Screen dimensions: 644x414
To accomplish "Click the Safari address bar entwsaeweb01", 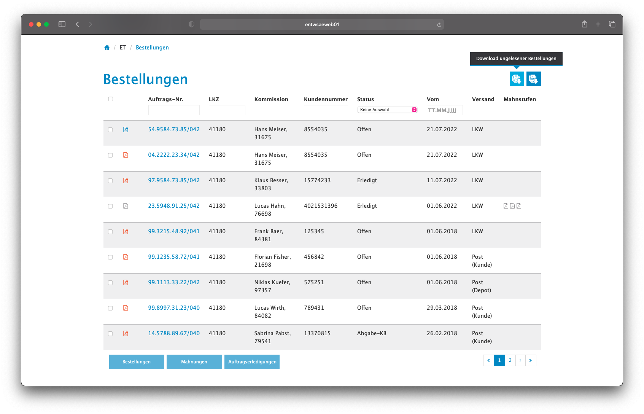I will click(322, 24).
